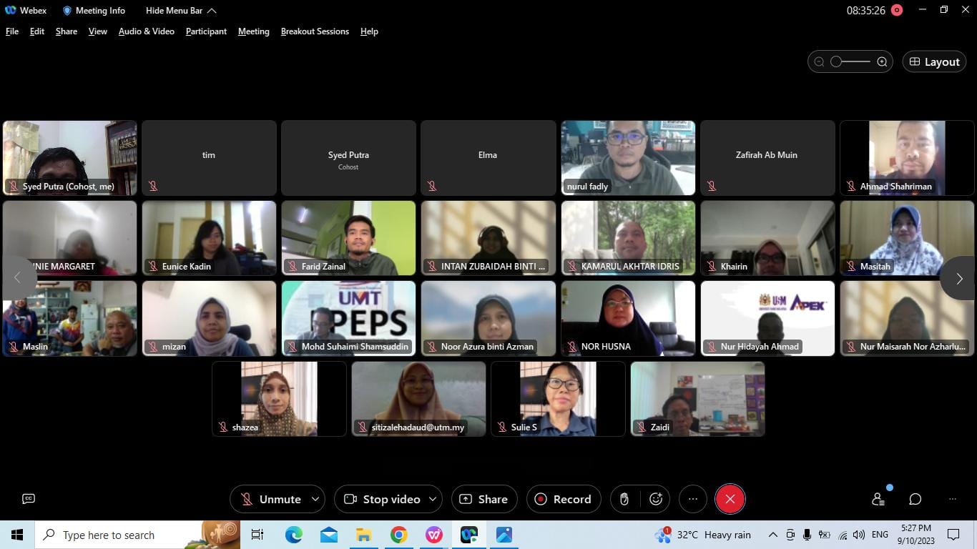Expand video options arrow beside Stop video

(x=433, y=499)
